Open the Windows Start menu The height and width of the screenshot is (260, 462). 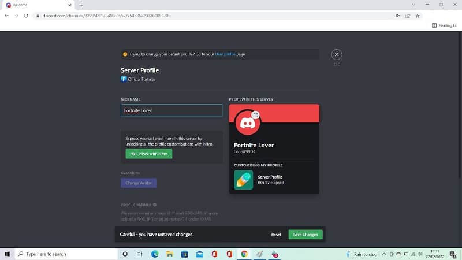[x=7, y=254]
